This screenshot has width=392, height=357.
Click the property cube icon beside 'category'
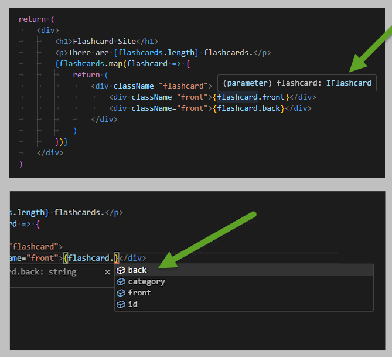click(x=121, y=282)
